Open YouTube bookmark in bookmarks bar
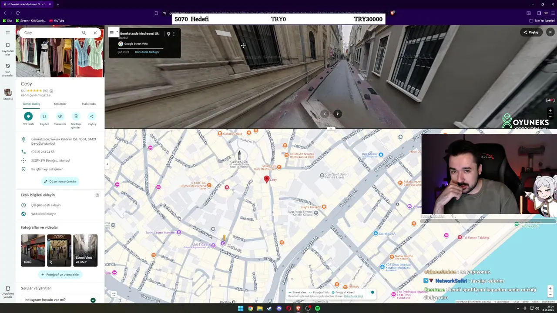Viewport: 557px width, 313px height. [57, 20]
